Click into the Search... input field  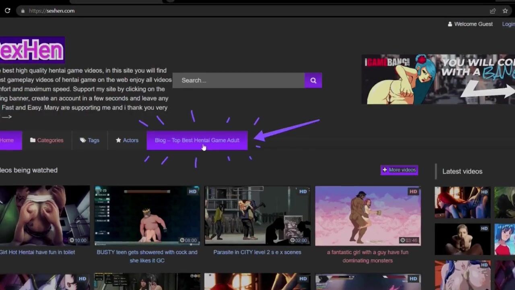pos(239,80)
